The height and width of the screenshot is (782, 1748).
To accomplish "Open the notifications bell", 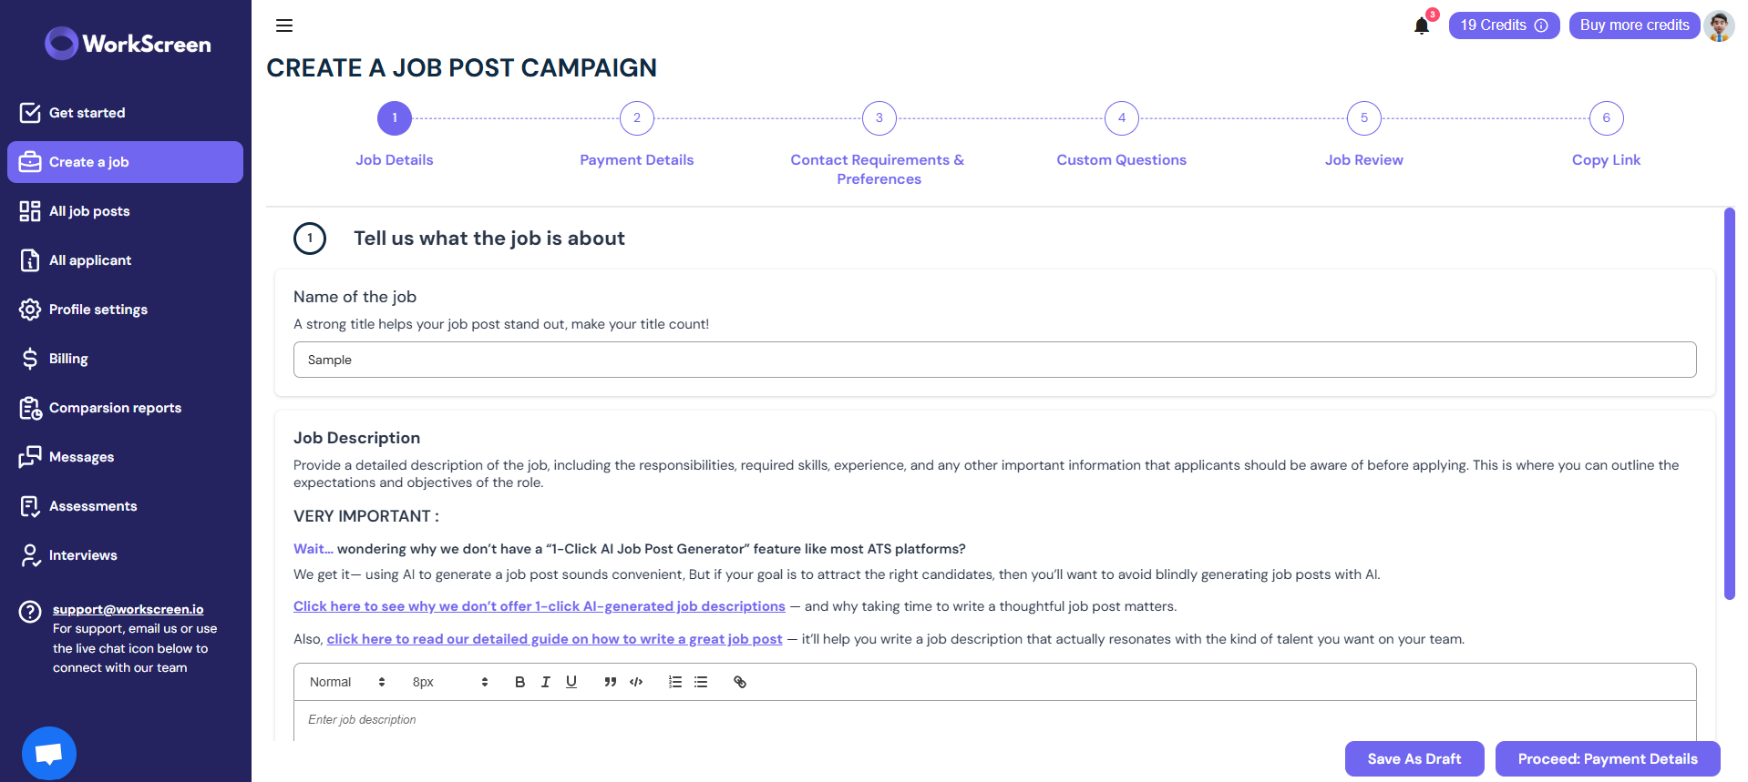I will (1422, 25).
